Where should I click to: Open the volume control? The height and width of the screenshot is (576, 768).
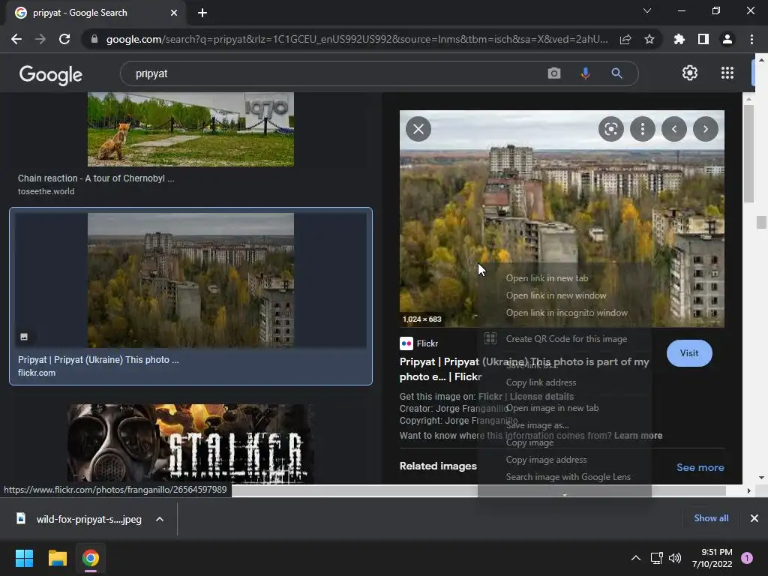coord(675,558)
